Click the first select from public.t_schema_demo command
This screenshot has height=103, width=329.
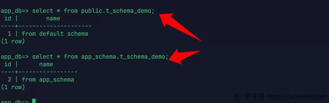(x=93, y=11)
